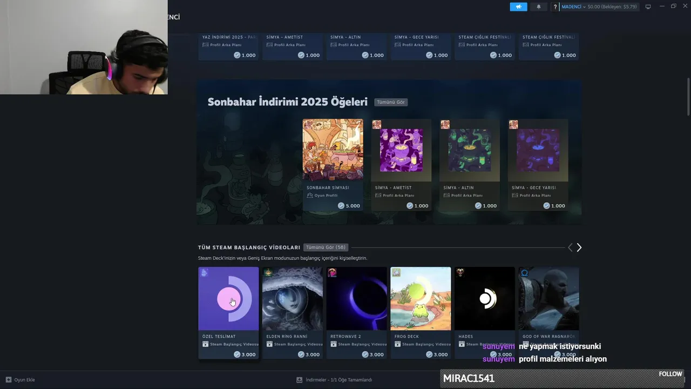Go to next startup videos page
Screen dimensions: 691x389
coord(579,247)
